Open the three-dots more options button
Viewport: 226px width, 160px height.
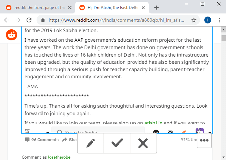coord(205,141)
